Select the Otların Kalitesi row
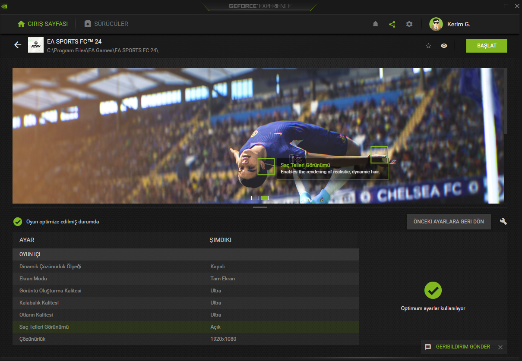The image size is (522, 361). [186, 315]
